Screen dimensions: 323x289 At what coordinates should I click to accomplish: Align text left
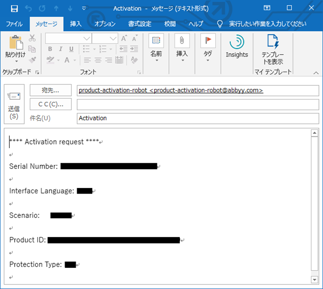(87, 60)
